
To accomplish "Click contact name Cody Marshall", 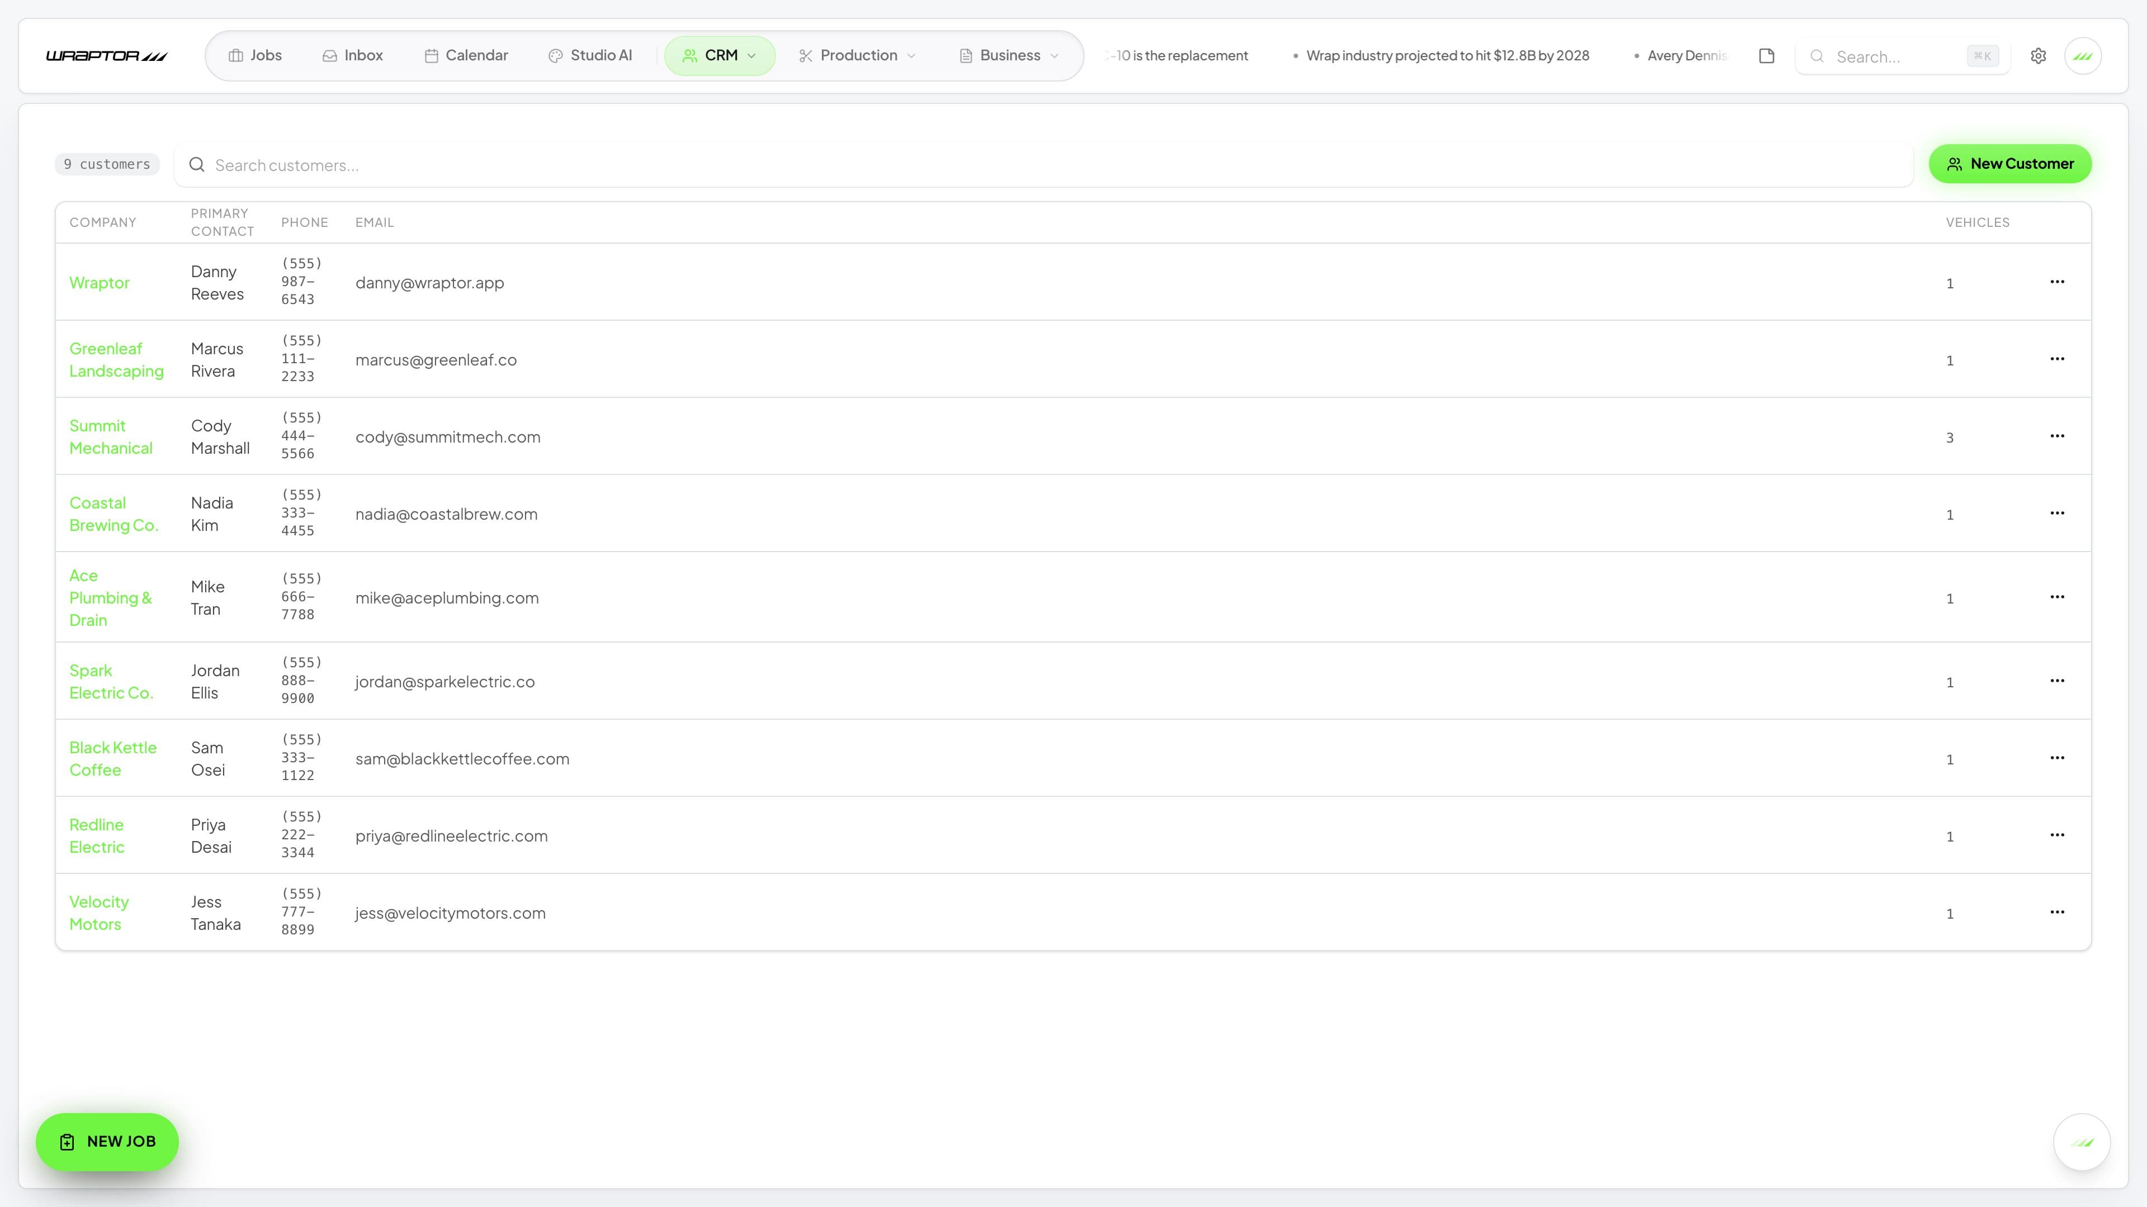I will tap(220, 436).
